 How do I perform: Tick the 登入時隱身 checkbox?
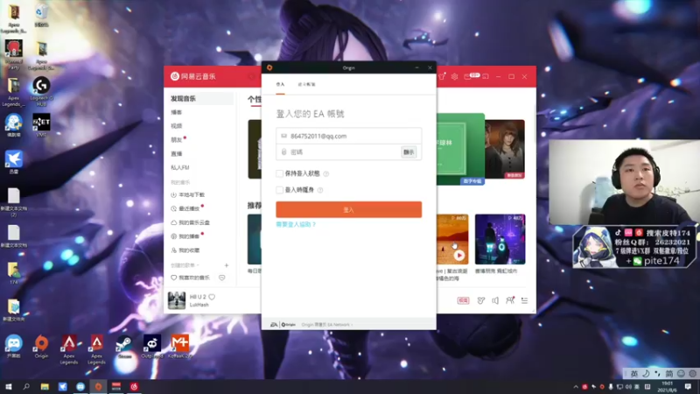(x=279, y=190)
